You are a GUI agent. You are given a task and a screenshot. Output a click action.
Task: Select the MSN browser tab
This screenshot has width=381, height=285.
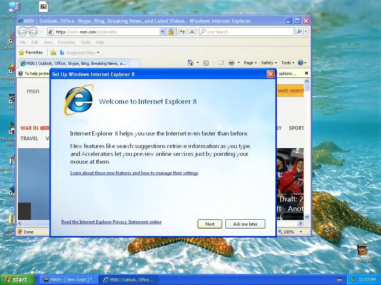click(74, 63)
